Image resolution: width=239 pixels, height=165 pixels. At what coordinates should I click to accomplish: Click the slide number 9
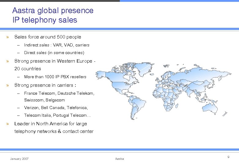228,157
